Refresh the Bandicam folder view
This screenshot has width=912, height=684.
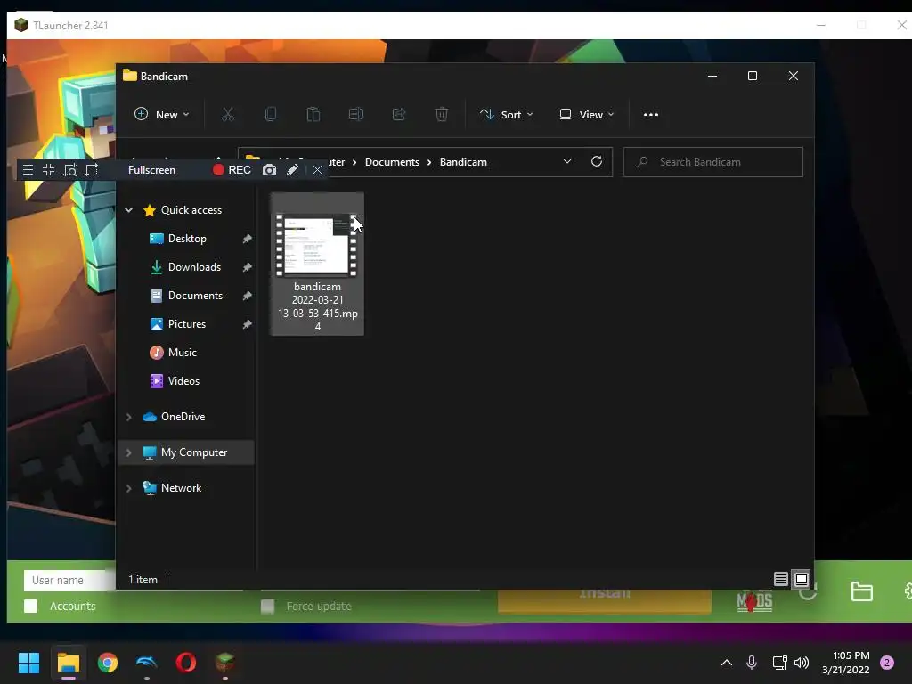tap(597, 162)
